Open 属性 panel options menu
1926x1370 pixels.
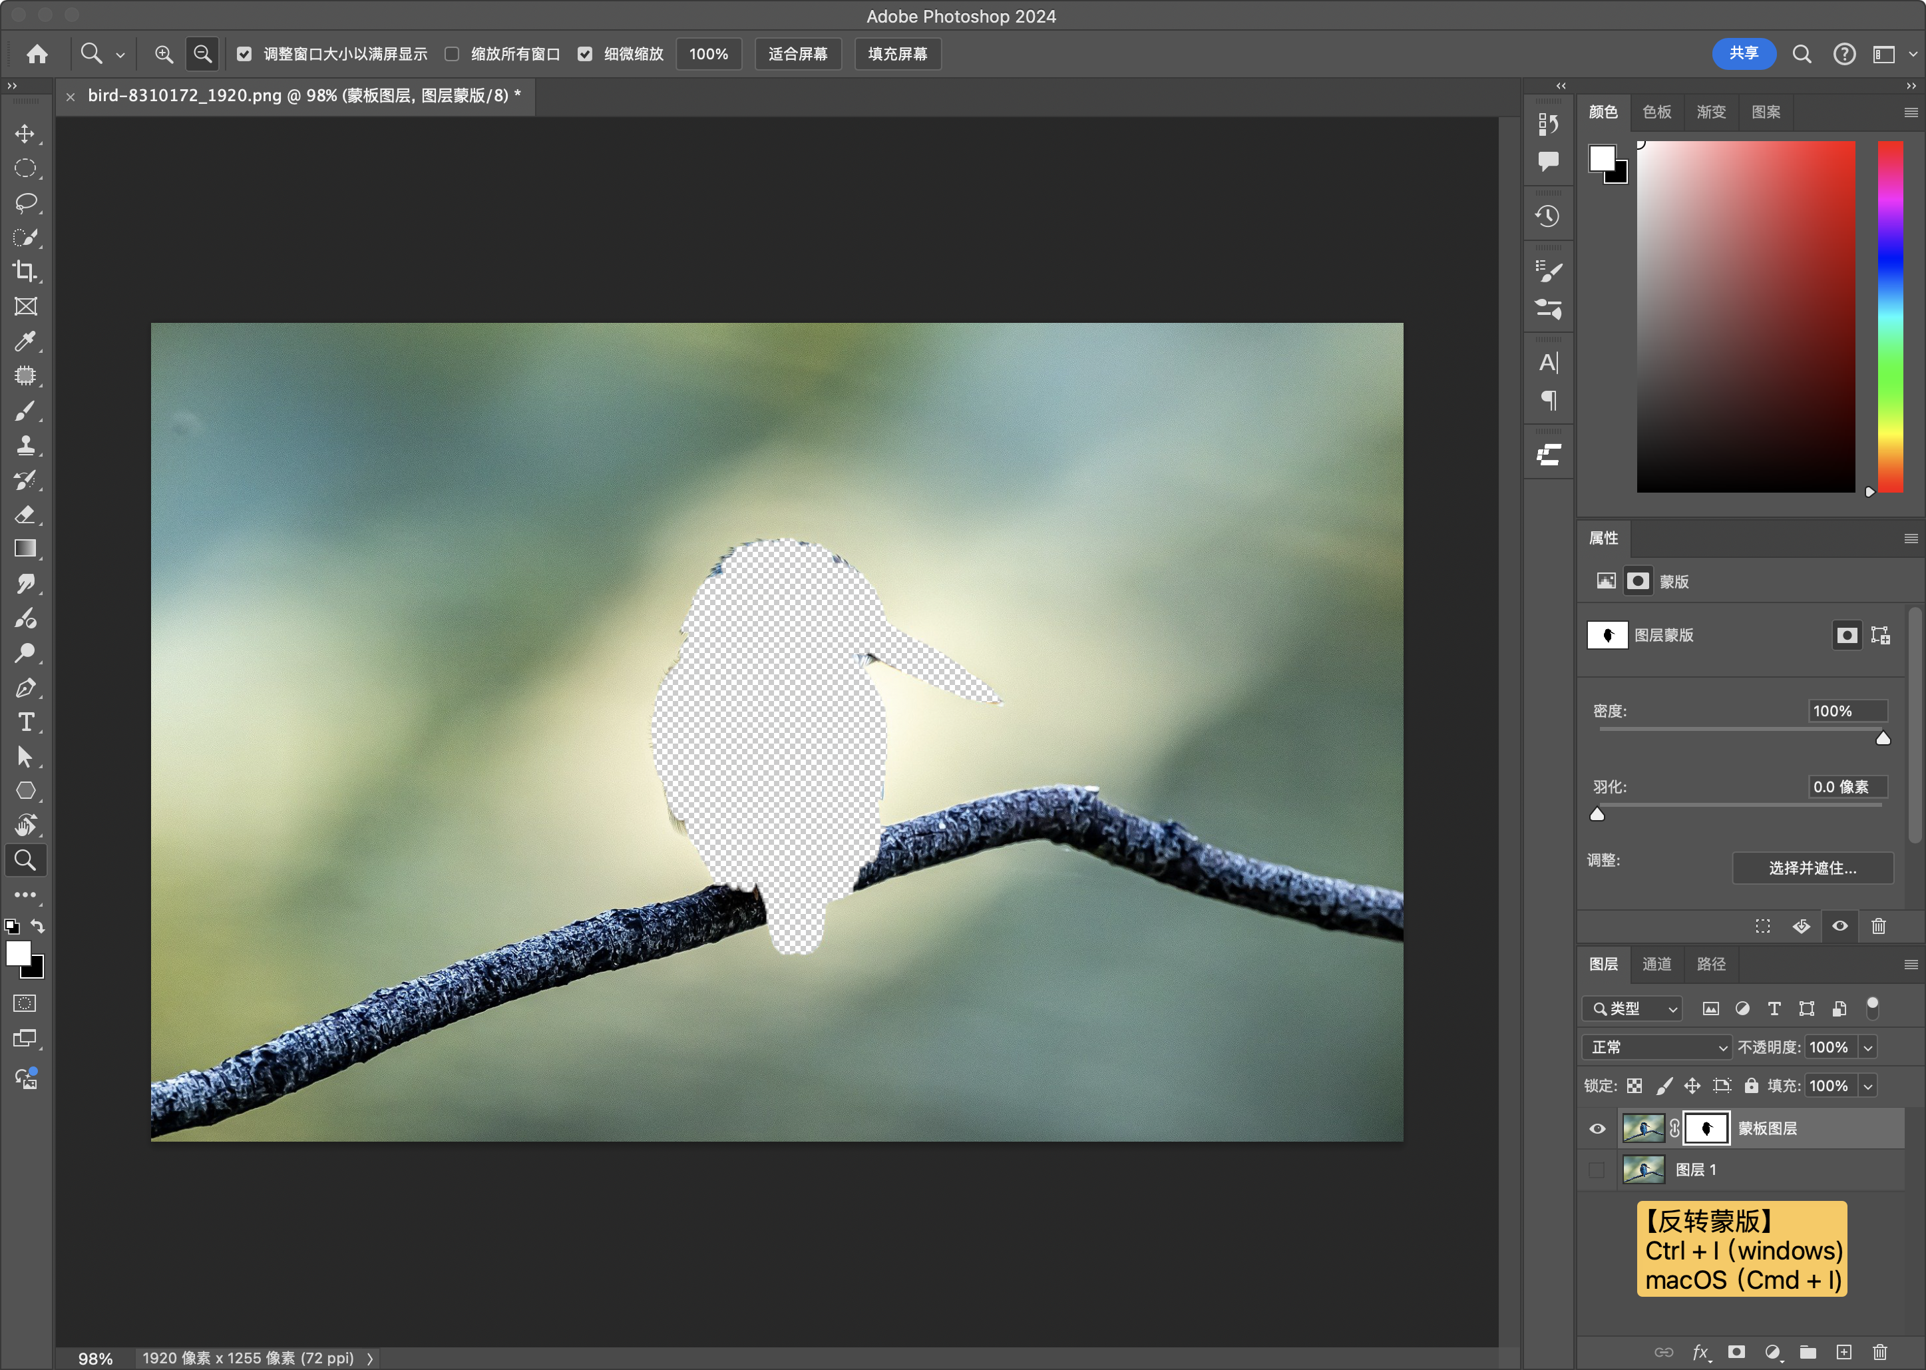(1911, 538)
